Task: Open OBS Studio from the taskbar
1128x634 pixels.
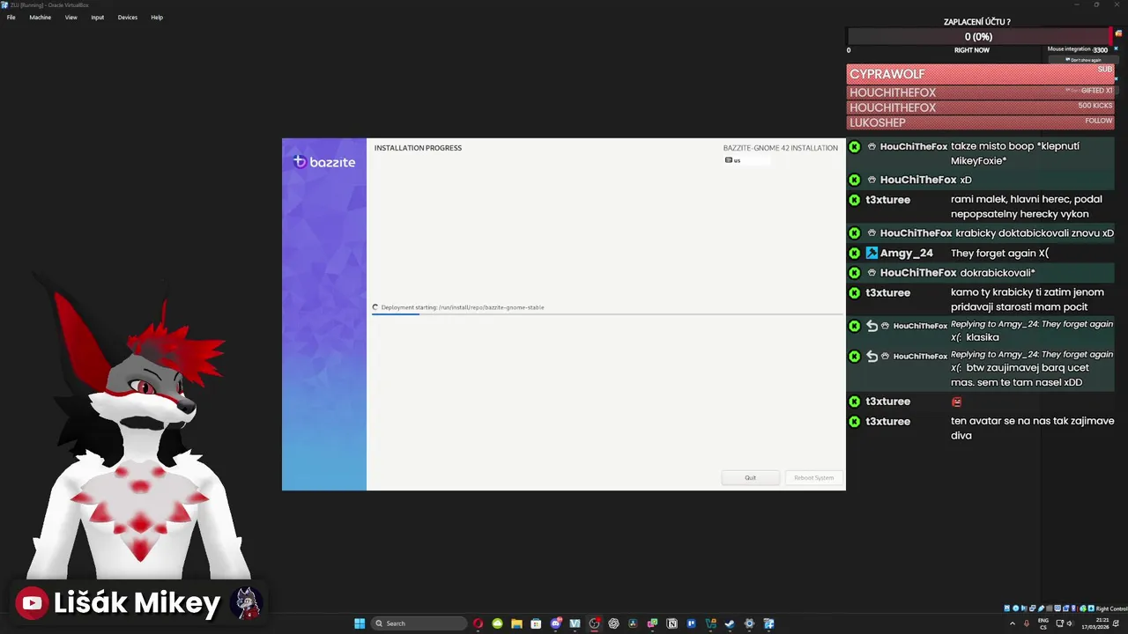Action: pyautogui.click(x=595, y=623)
